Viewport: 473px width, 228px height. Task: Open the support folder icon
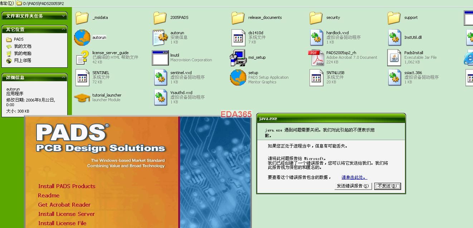tap(394, 17)
